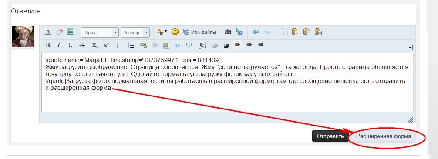This screenshot has width=438, height=159.
Task: Toggle superscript formatting
Action: pos(106,46)
